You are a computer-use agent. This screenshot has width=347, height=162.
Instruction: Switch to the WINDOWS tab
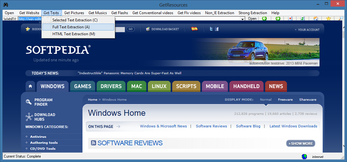pos(52,87)
